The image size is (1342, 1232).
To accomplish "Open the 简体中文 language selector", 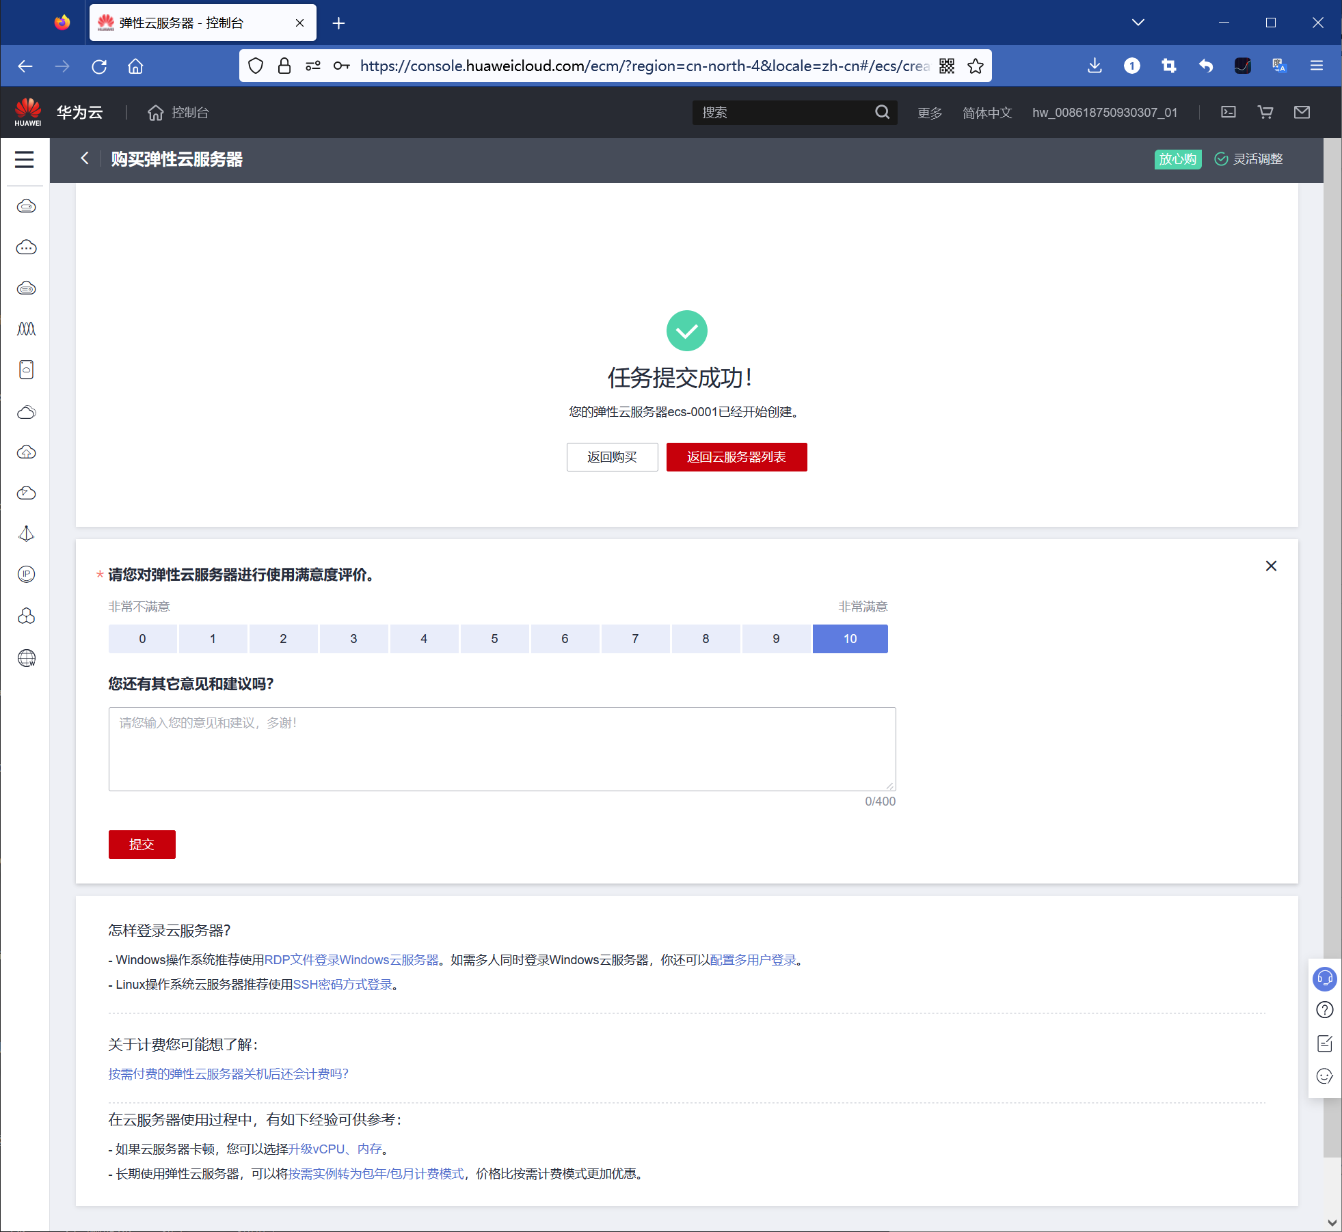I will (x=987, y=112).
